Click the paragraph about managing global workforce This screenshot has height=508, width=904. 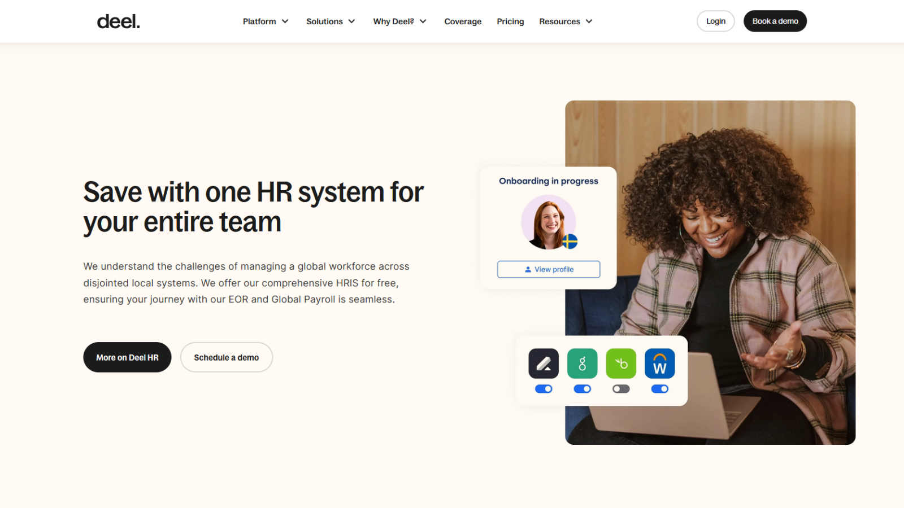246,283
